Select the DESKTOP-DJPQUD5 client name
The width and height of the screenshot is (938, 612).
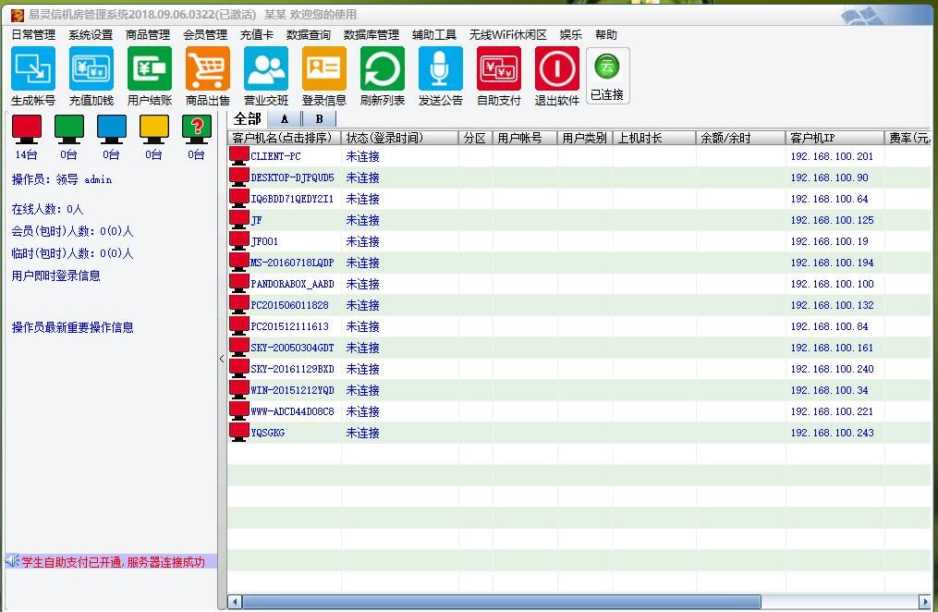pos(292,177)
